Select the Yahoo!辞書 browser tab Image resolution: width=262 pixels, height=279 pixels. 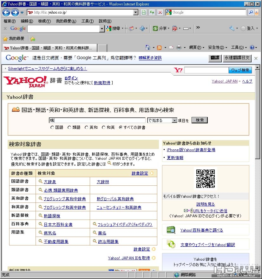click(x=50, y=48)
